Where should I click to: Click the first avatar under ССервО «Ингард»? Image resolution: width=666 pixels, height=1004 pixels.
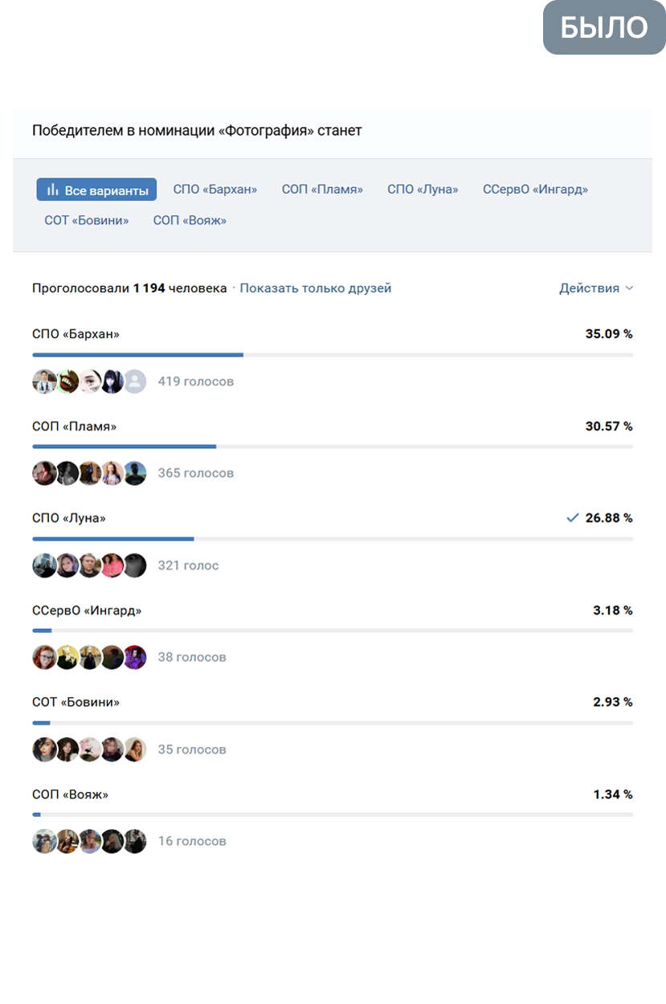tap(44, 657)
